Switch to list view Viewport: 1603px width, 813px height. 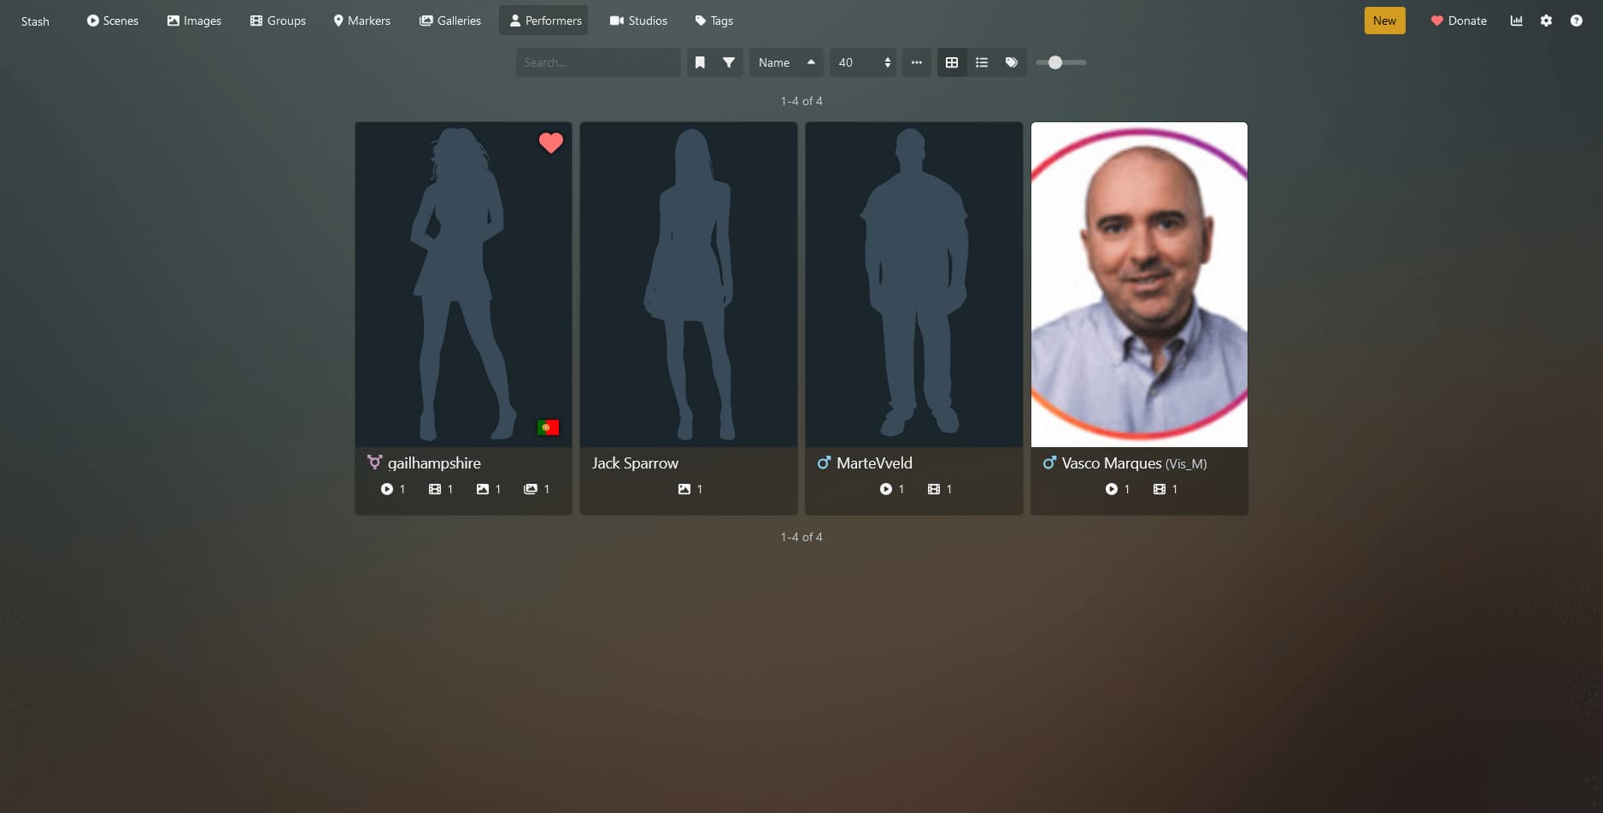pyautogui.click(x=982, y=62)
